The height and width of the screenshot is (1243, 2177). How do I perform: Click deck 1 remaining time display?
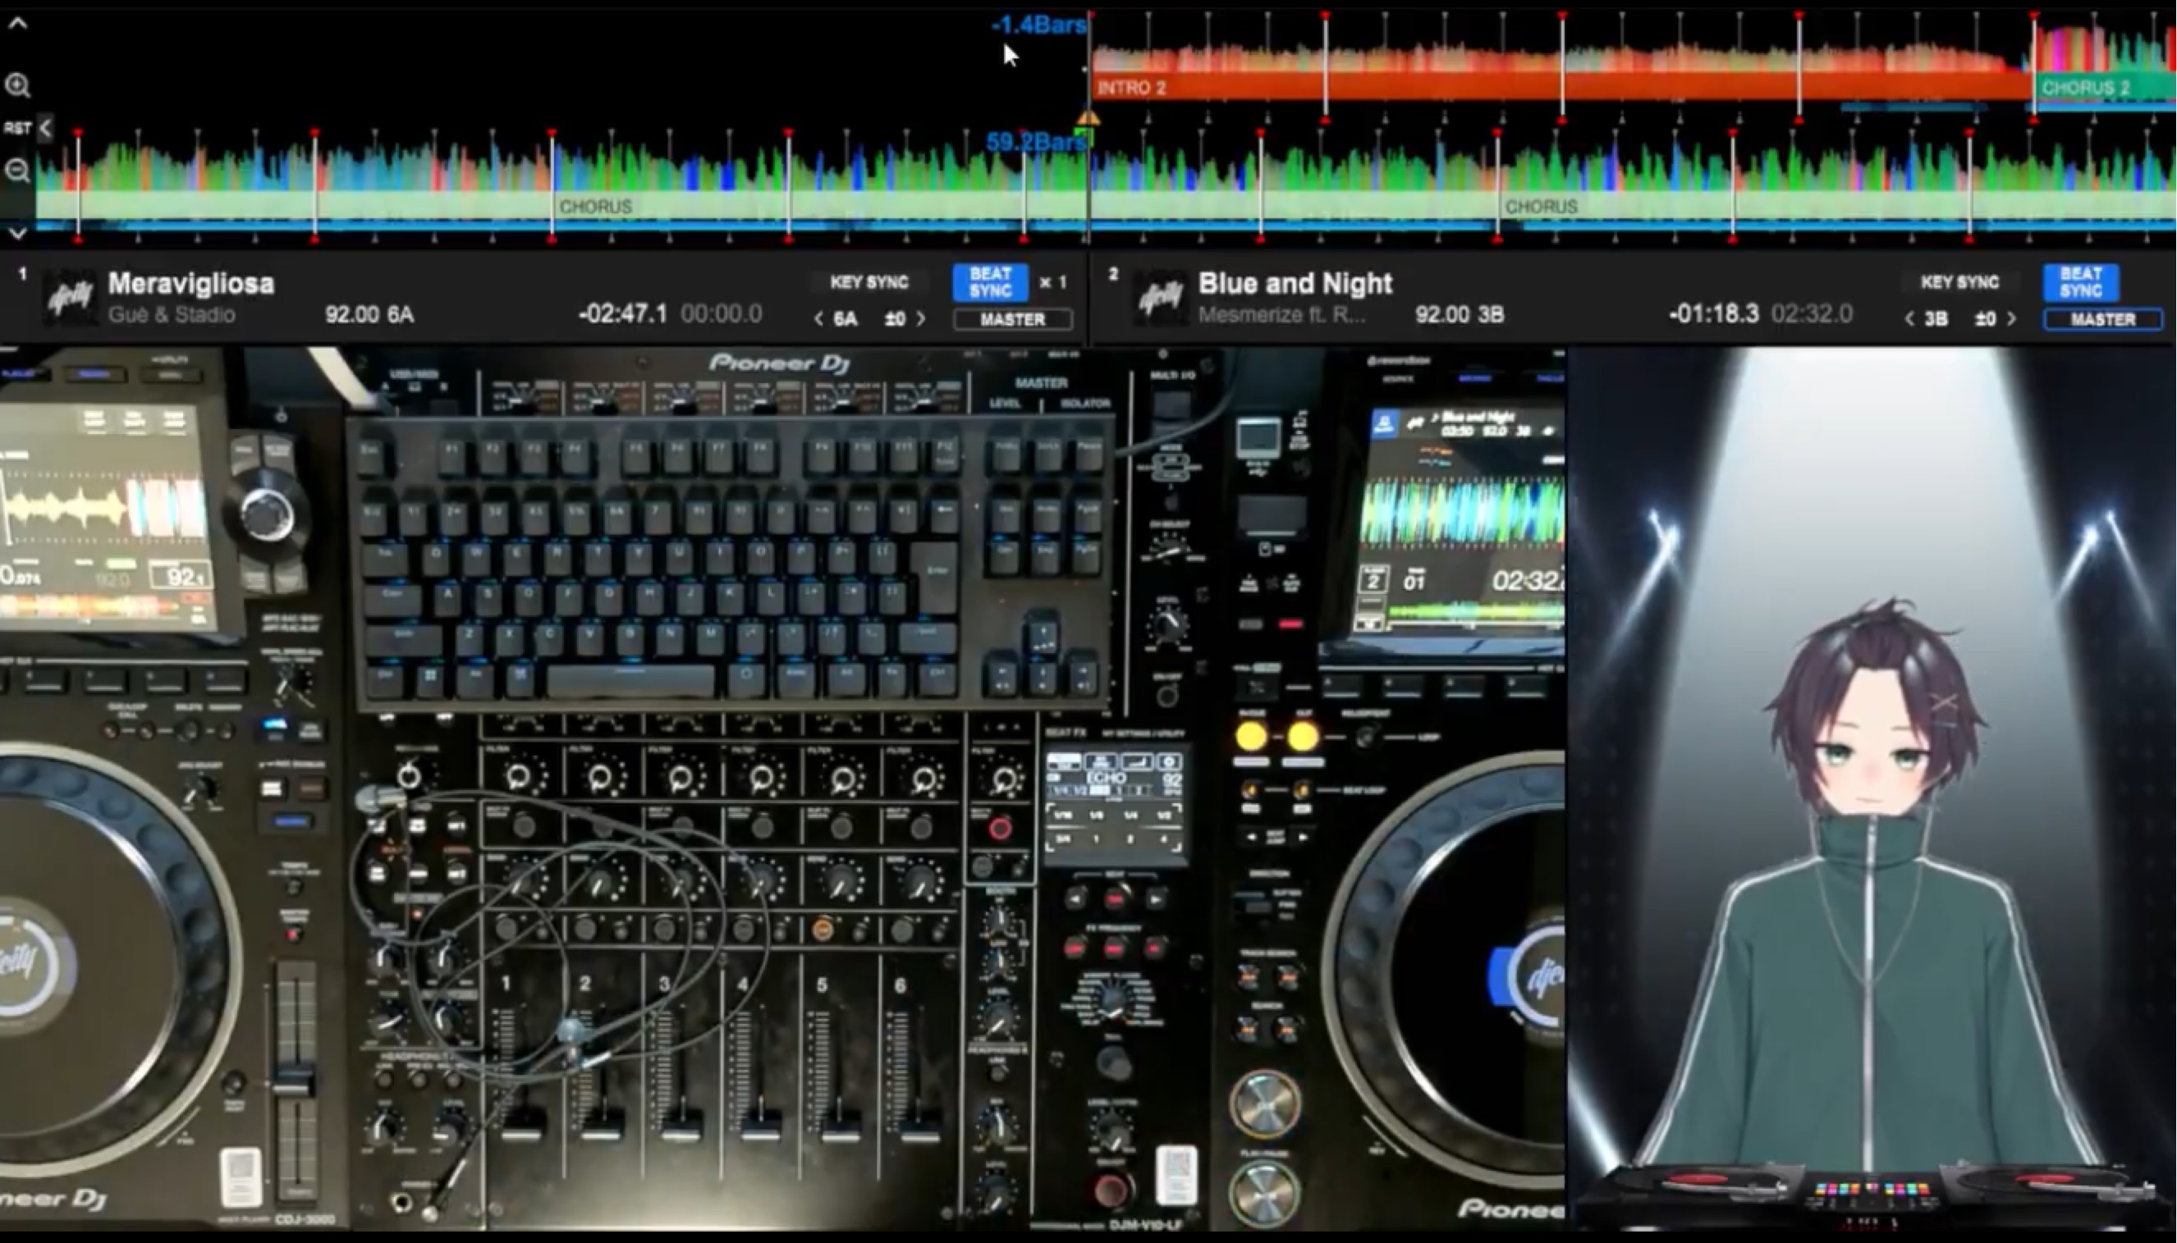pos(622,314)
